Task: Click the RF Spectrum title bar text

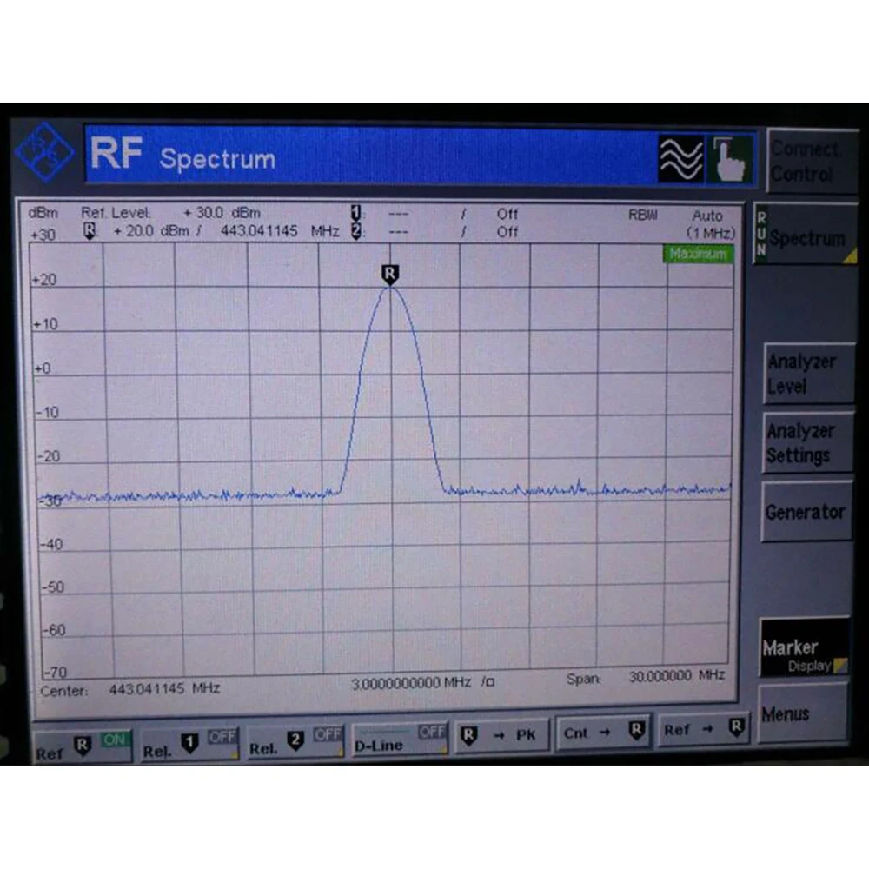Action: pyautogui.click(x=182, y=155)
